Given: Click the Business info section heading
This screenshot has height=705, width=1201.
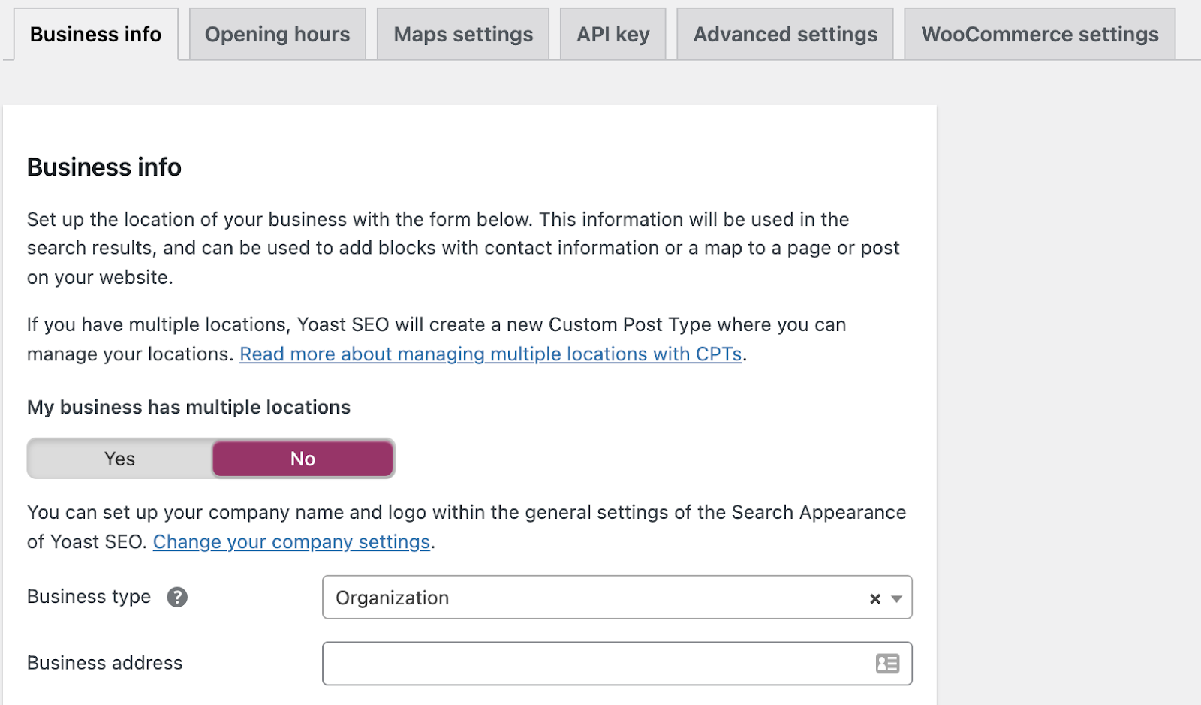Looking at the screenshot, I should coord(104,167).
